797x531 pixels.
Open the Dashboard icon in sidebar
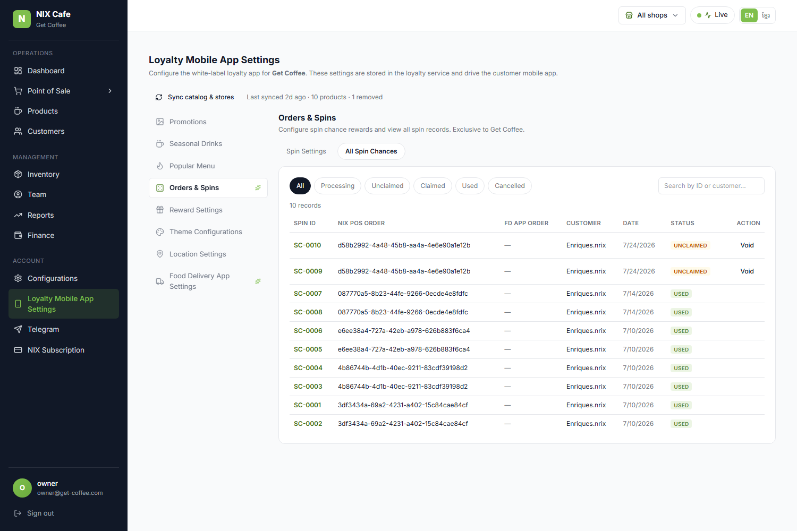18,71
